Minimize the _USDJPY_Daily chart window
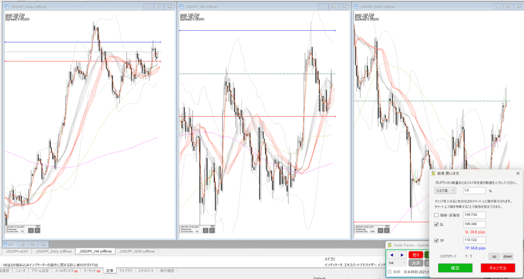The image size is (524, 279). [148, 7]
